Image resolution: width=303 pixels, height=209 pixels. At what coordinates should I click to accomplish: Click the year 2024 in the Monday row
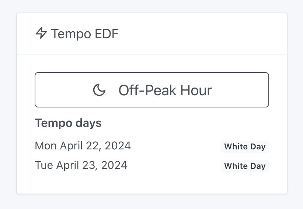pos(118,146)
